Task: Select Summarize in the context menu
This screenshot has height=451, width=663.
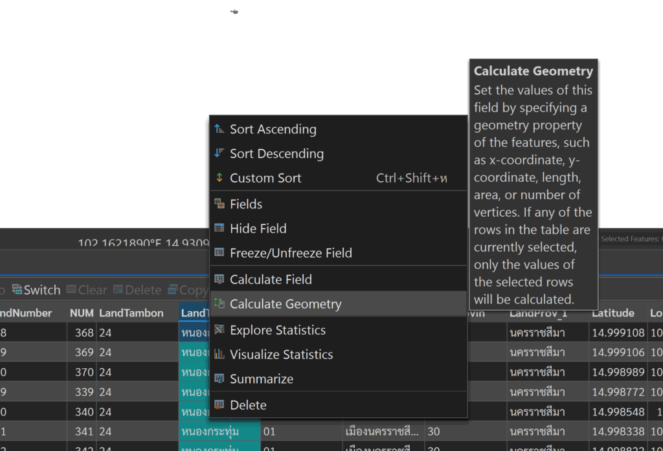Action: pyautogui.click(x=261, y=379)
